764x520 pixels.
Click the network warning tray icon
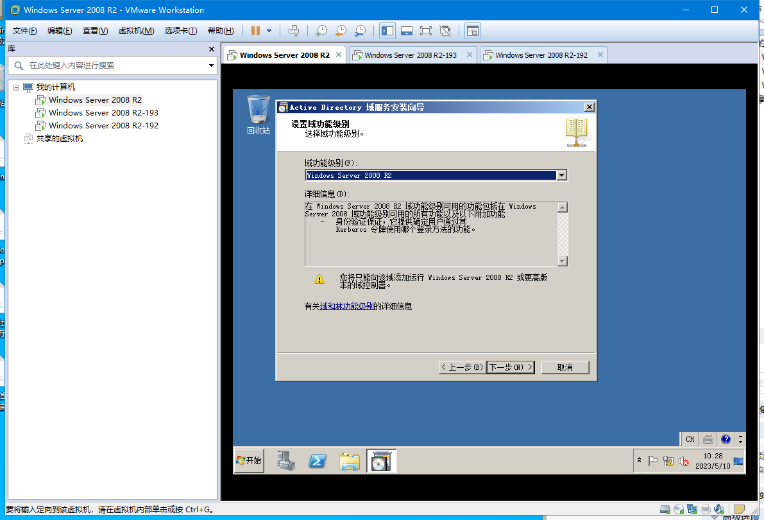[668, 460]
